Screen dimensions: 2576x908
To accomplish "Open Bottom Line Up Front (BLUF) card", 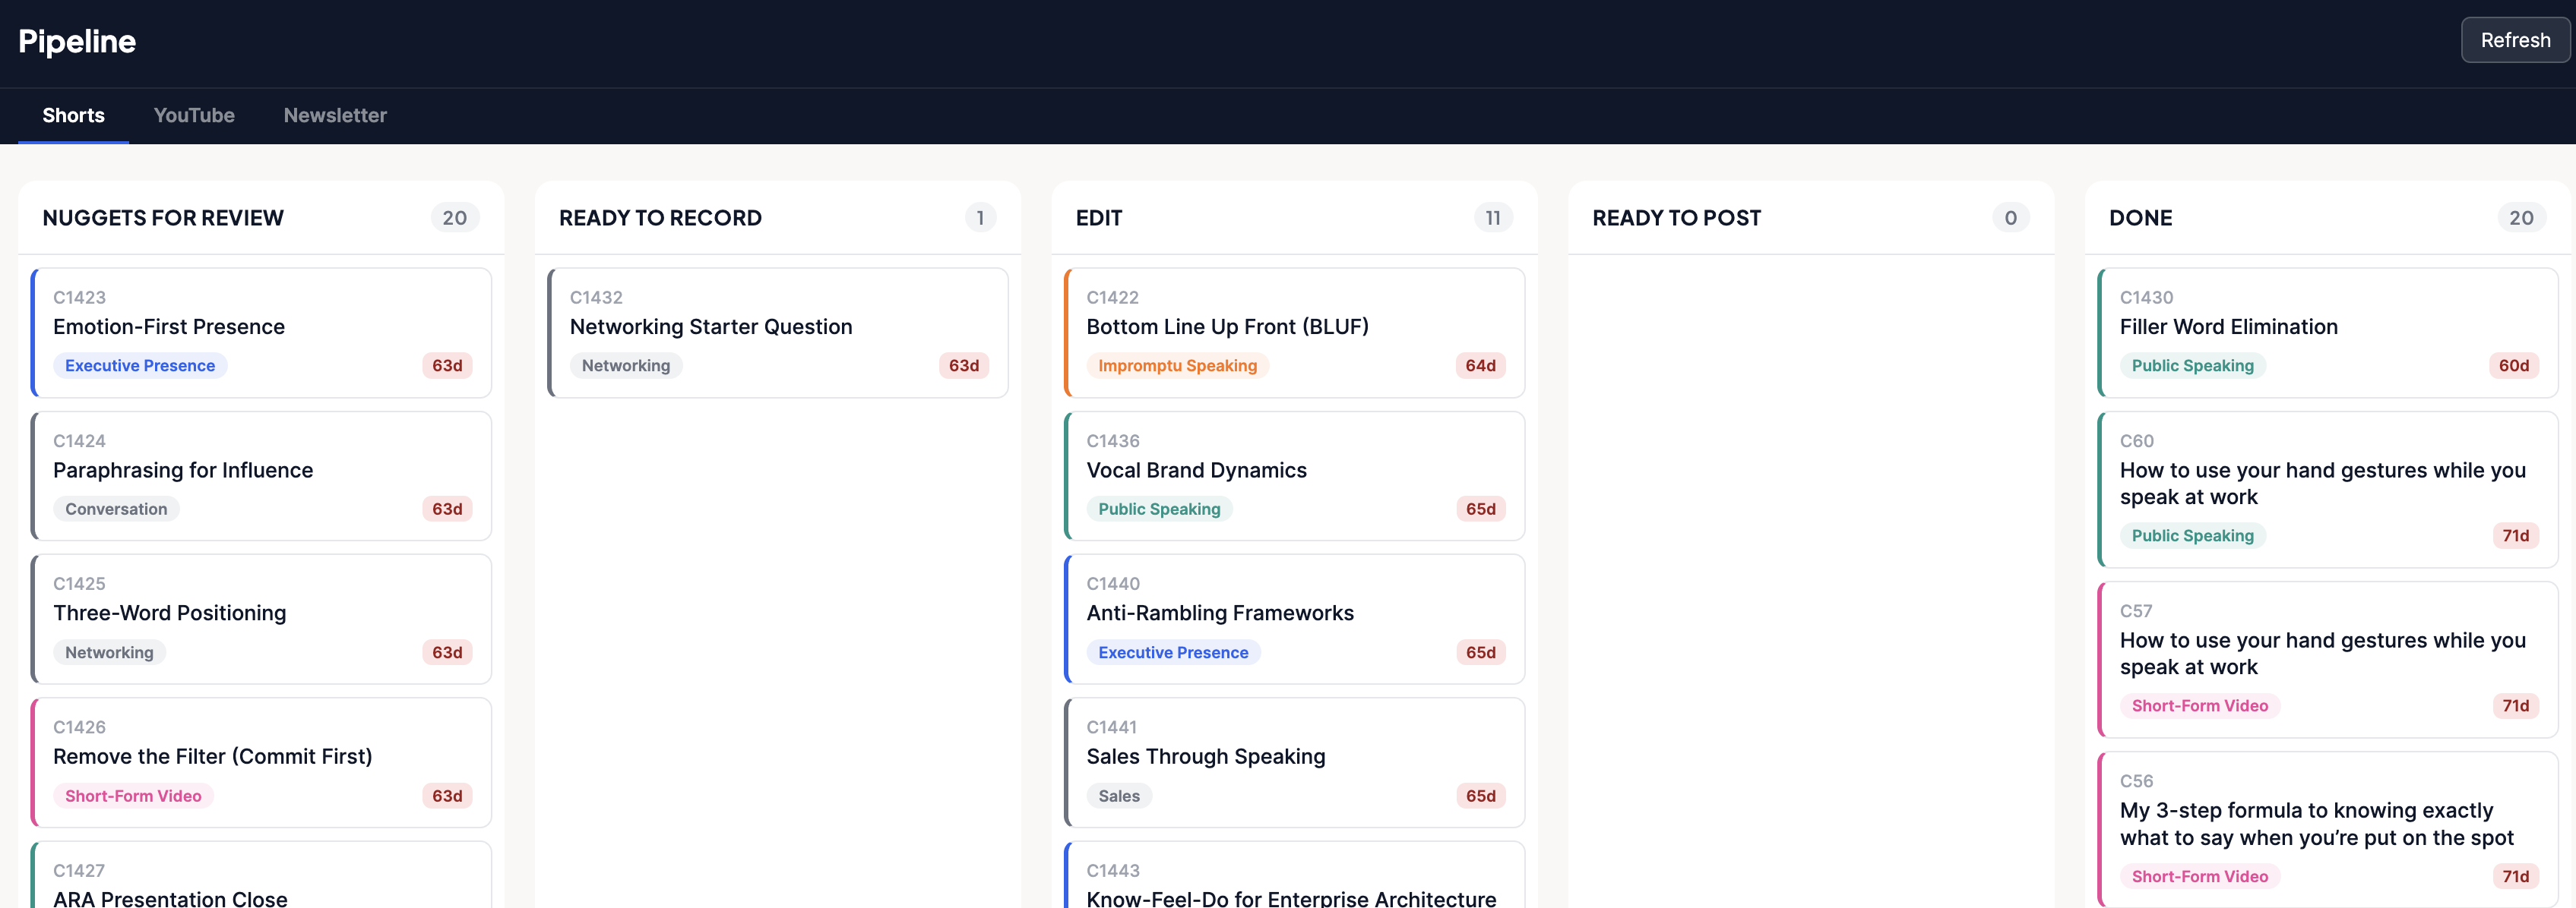I will click(1294, 333).
